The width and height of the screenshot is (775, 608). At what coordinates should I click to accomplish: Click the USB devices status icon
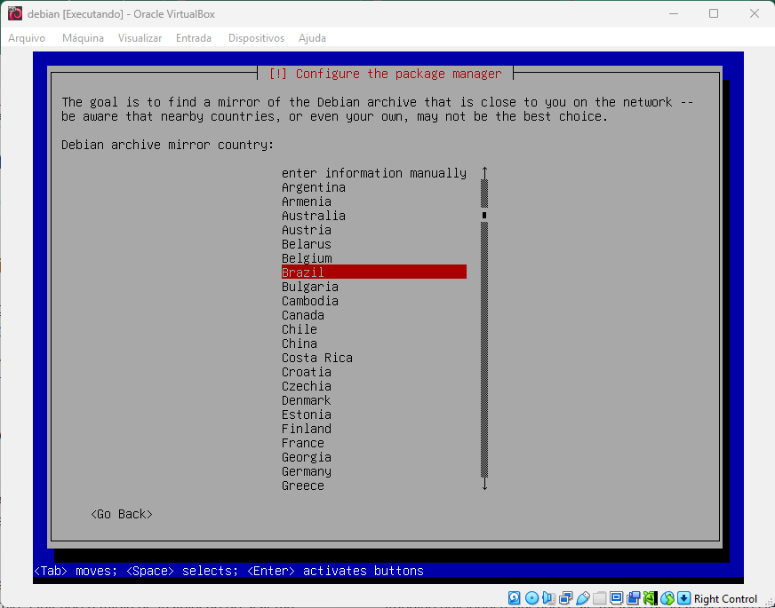point(583,598)
